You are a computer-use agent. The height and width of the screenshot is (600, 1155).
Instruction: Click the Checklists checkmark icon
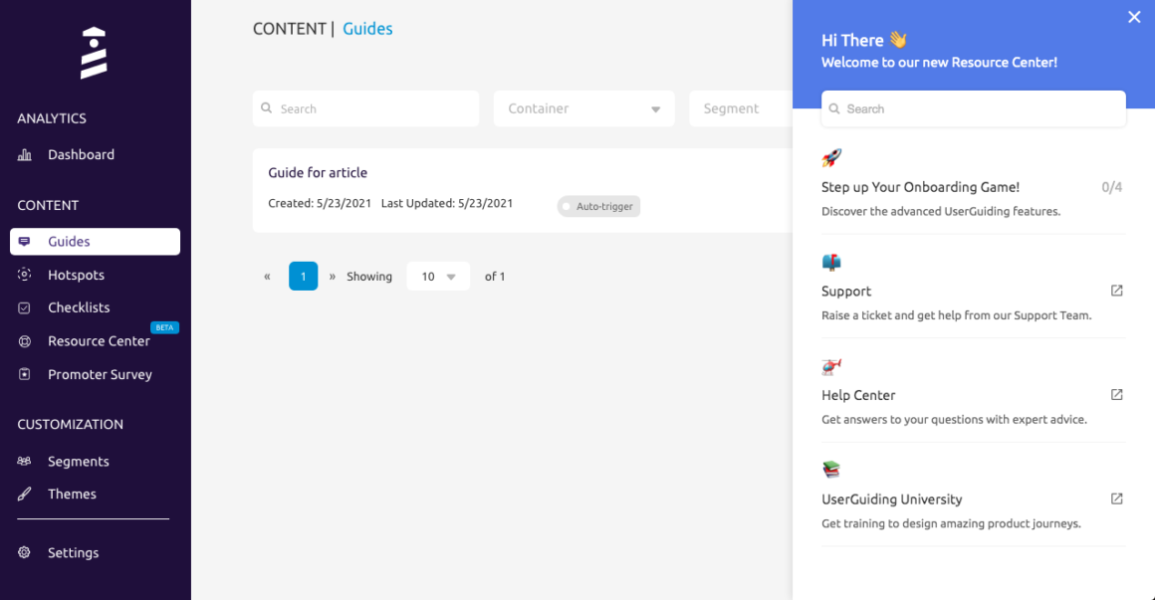pos(27,307)
